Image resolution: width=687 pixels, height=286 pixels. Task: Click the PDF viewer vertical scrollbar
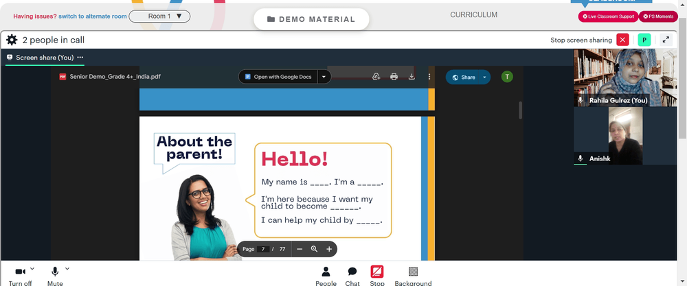pos(521,110)
